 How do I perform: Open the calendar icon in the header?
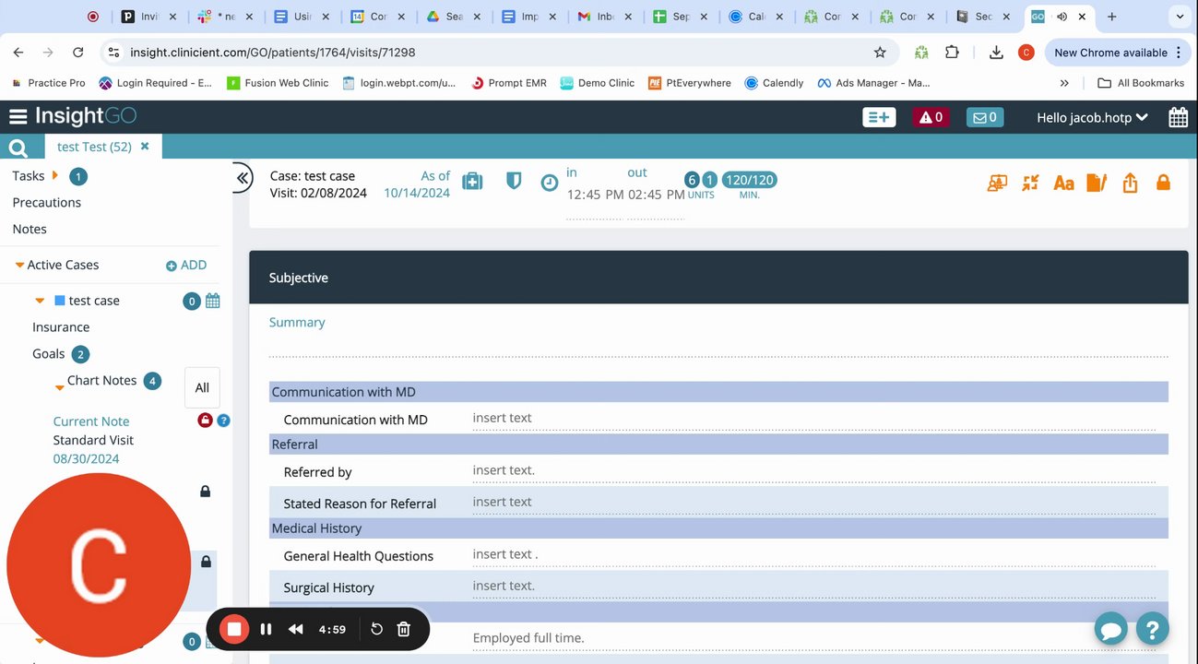tap(1178, 117)
